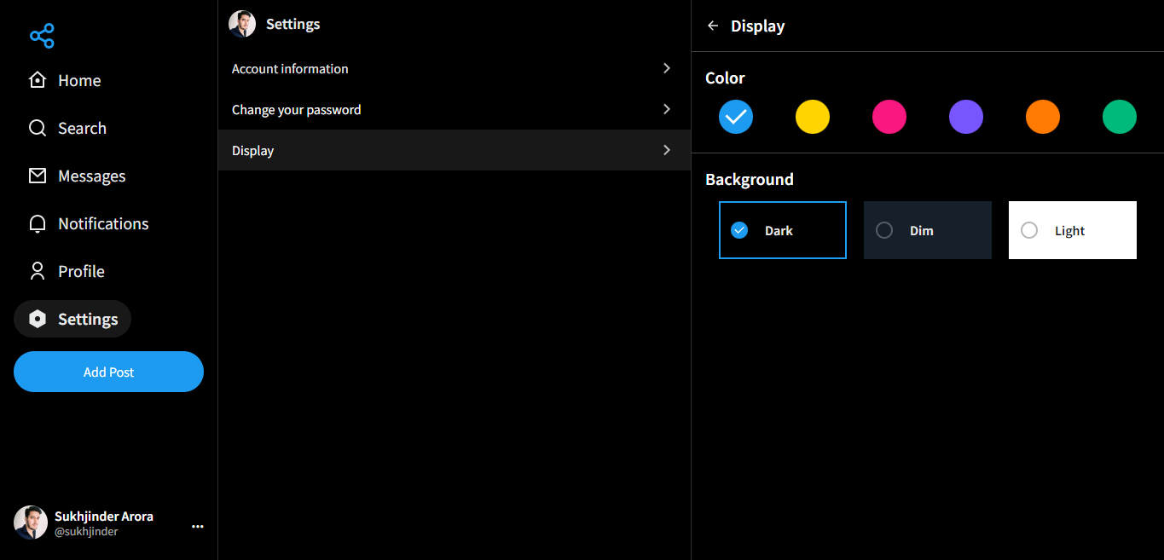The width and height of the screenshot is (1164, 560).
Task: Open Profile via the person icon
Action: point(38,271)
